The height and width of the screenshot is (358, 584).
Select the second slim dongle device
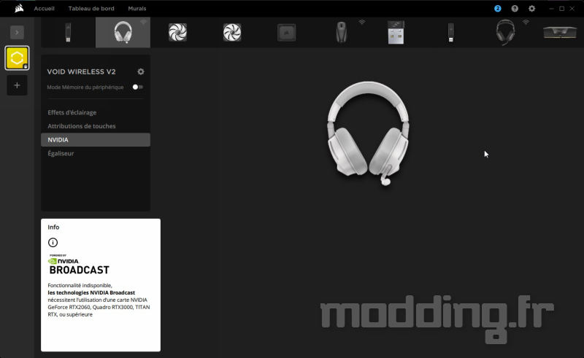pyautogui.click(x=450, y=32)
